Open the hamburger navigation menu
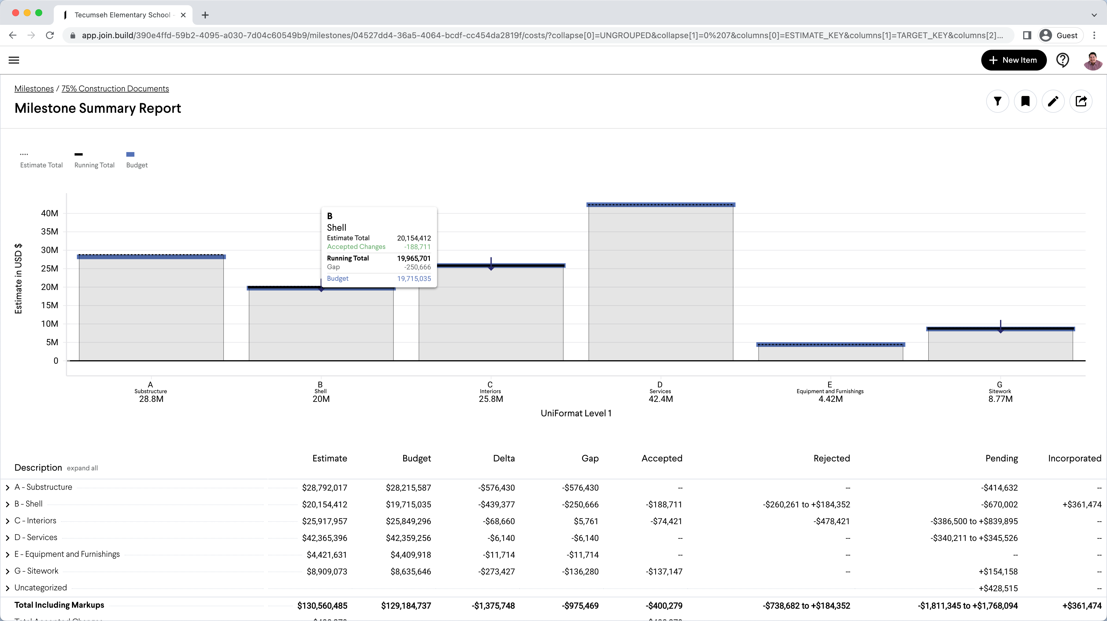 pyautogui.click(x=14, y=60)
